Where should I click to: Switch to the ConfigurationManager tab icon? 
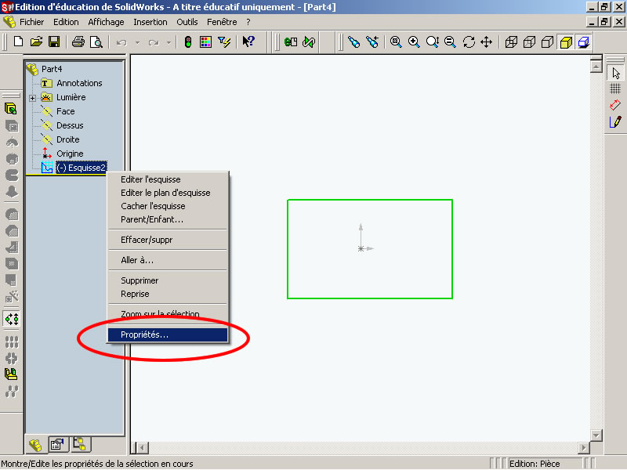tap(80, 444)
